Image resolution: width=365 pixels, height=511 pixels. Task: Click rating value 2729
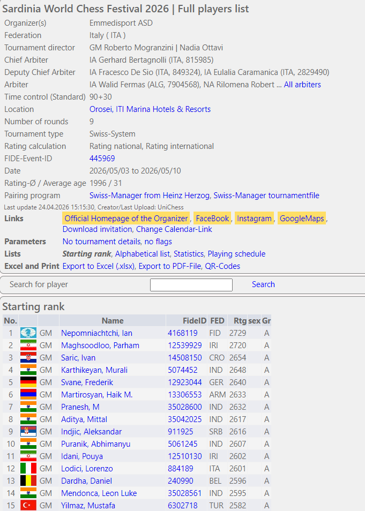click(238, 333)
